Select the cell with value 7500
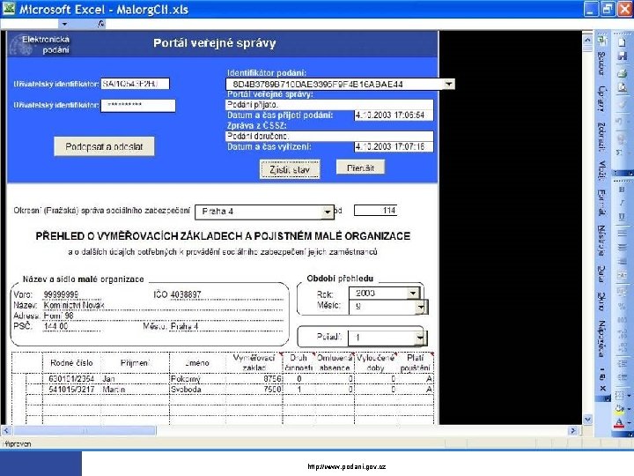This screenshot has width=634, height=476. tap(254, 390)
